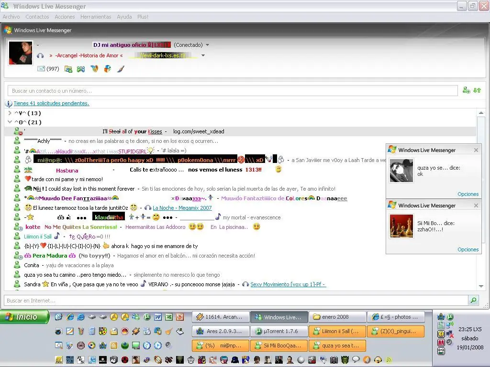
Task: Click the headphones icon beside Arcangel song
Action: coord(40,55)
